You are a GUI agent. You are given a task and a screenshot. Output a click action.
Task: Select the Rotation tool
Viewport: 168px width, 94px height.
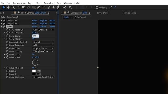click(x=19, y=7)
